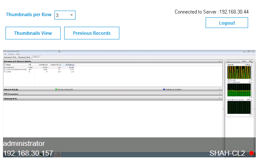This screenshot has height=162, width=260.
Task: Click the Network throughput graph
Action: (x=239, y=73)
